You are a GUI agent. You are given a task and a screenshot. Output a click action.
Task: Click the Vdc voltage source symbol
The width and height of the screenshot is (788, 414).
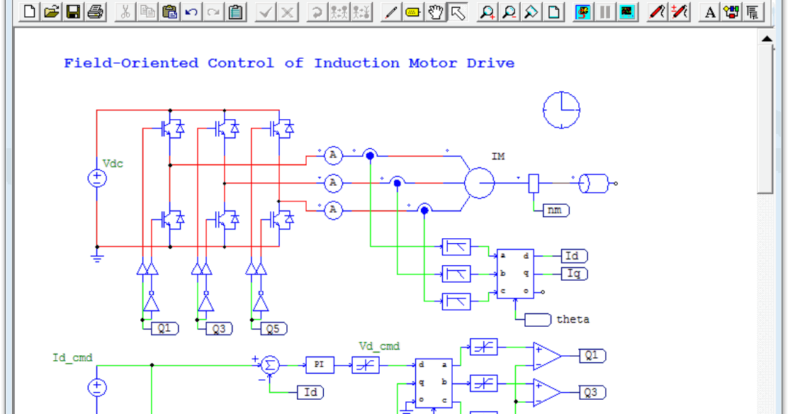tap(96, 177)
